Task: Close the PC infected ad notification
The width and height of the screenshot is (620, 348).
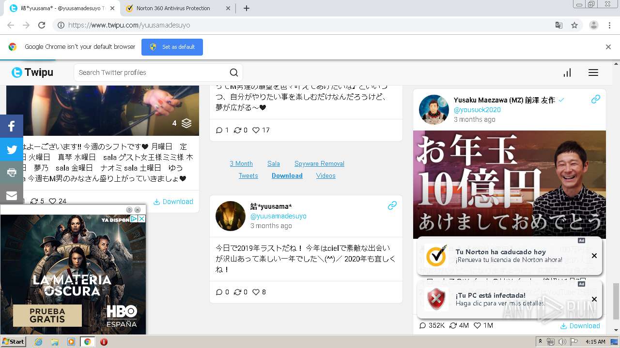Action: click(x=594, y=299)
